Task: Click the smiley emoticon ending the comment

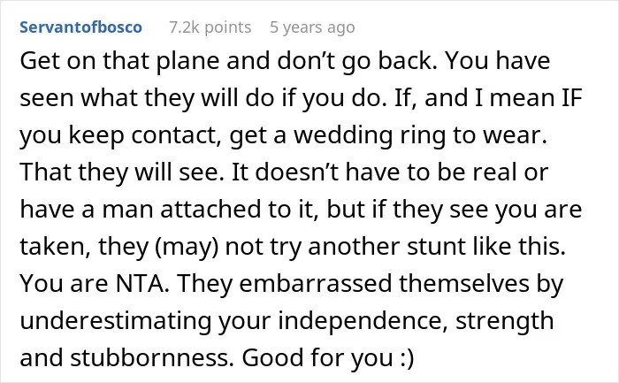Action: pyautogui.click(x=407, y=357)
